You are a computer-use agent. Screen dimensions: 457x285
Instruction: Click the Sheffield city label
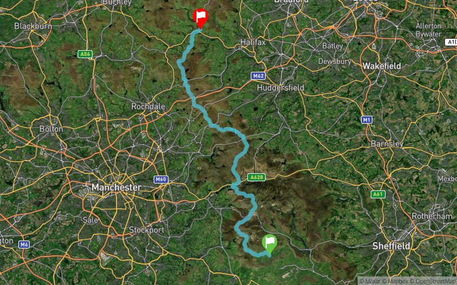click(391, 246)
